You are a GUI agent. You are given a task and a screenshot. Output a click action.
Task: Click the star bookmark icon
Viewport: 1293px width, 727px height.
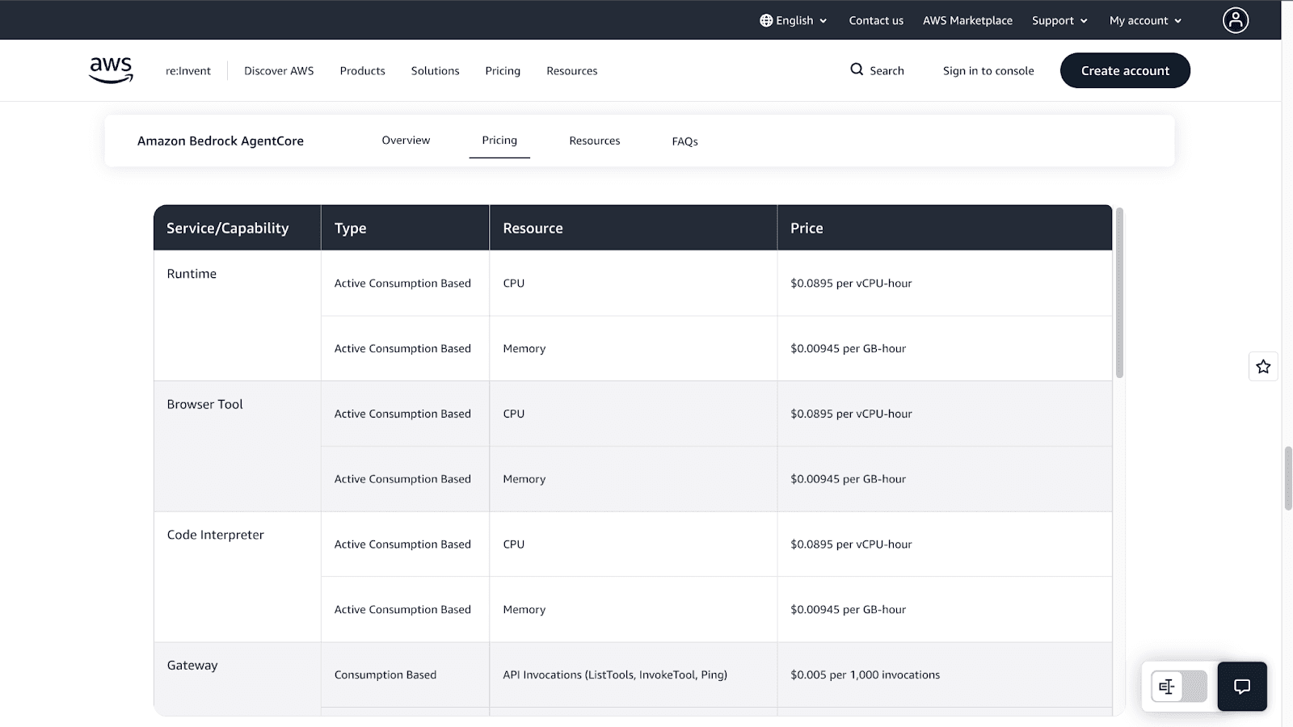coord(1263,367)
